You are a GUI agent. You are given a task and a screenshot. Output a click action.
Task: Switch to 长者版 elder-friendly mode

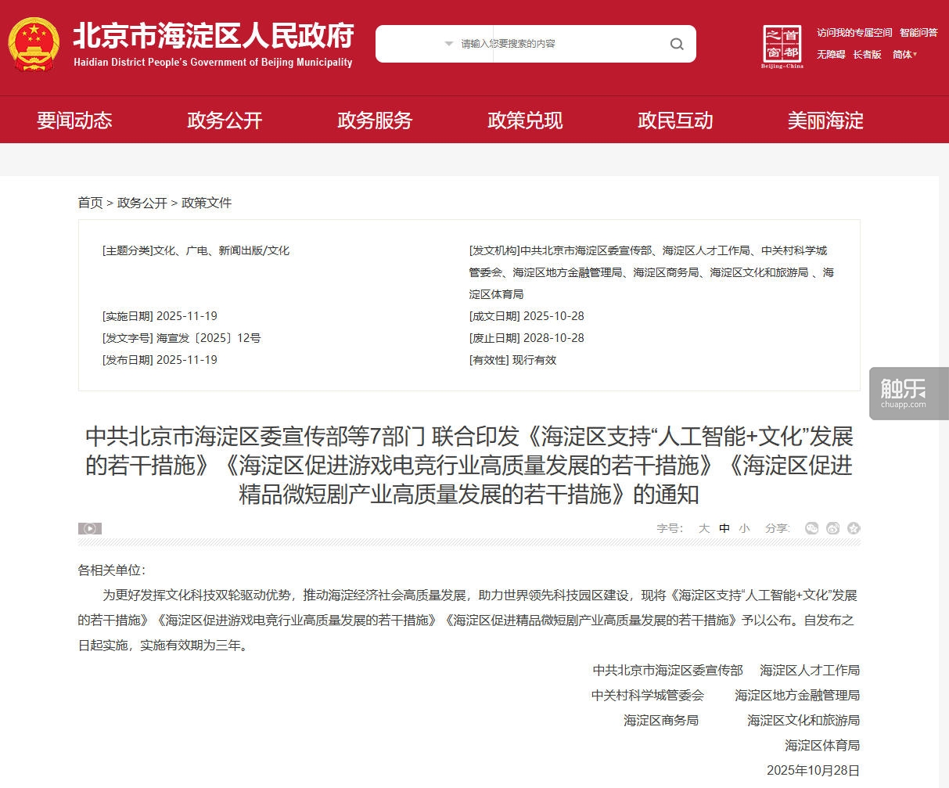pyautogui.click(x=867, y=55)
